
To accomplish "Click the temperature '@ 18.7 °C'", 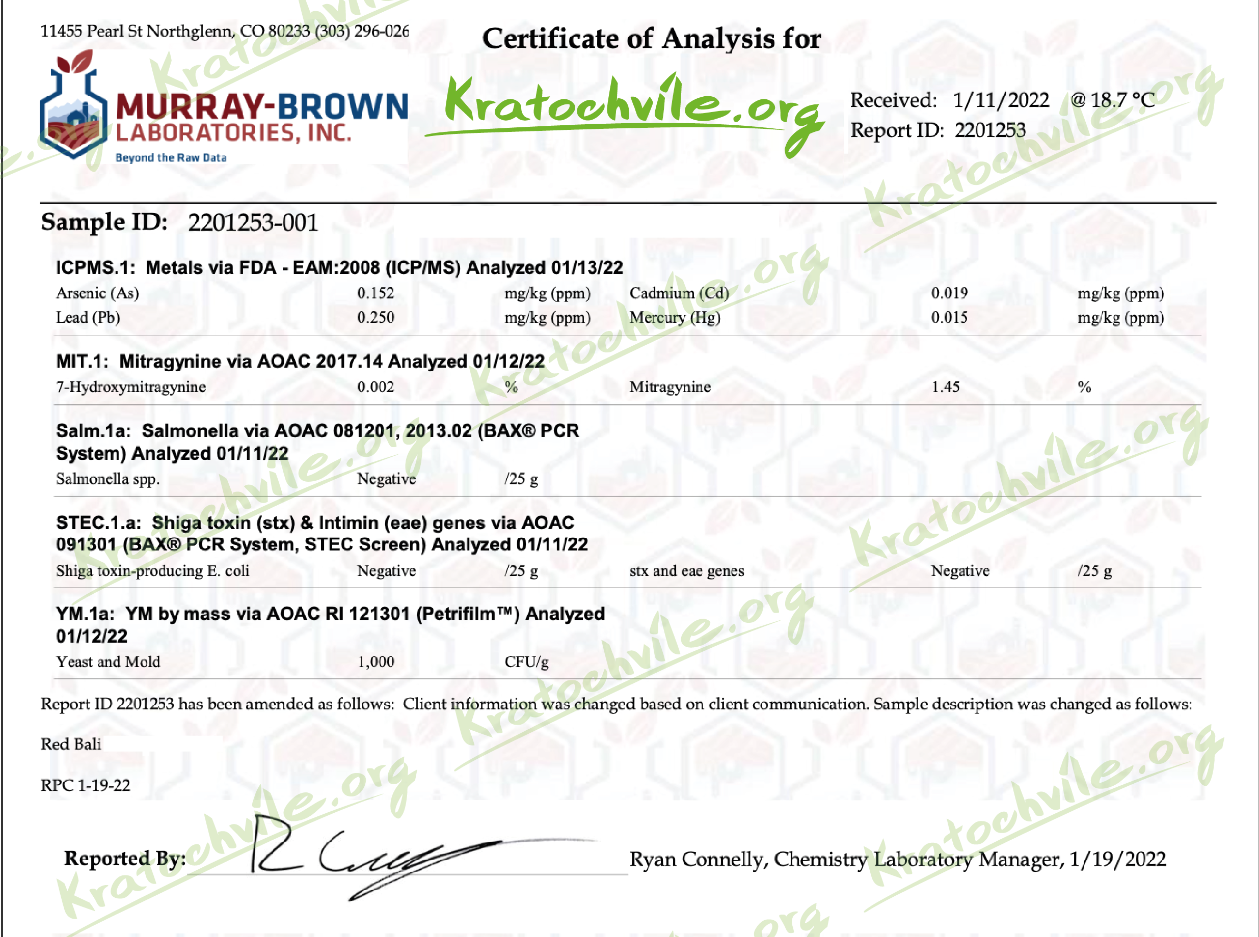I will tap(1112, 100).
